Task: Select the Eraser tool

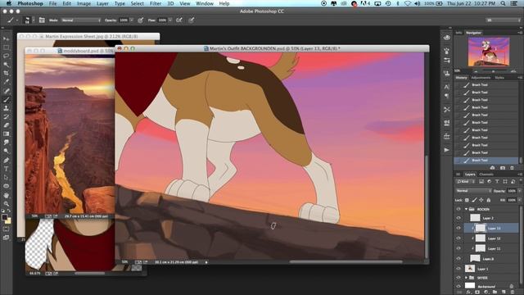Action: coord(7,125)
